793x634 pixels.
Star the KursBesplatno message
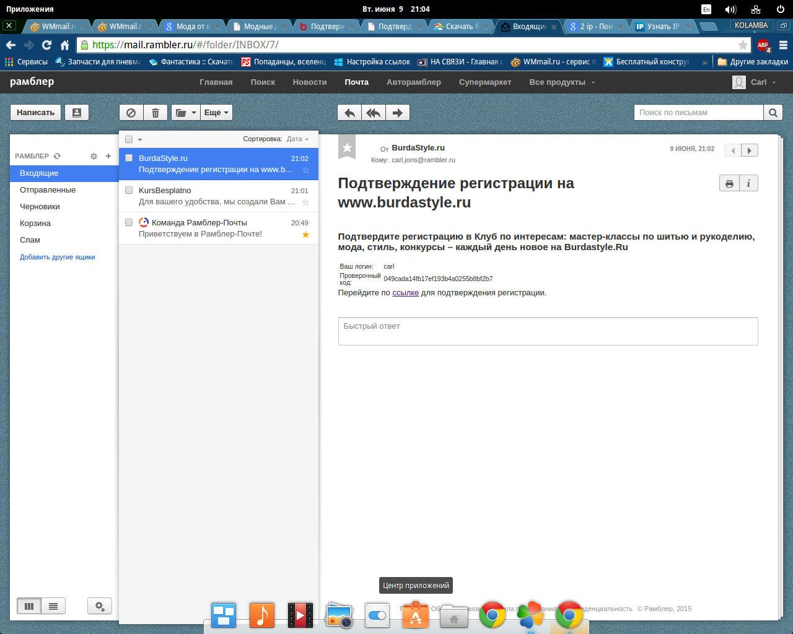[305, 202]
